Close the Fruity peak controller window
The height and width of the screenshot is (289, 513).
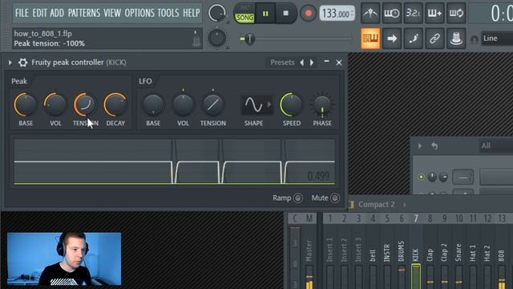coord(339,63)
